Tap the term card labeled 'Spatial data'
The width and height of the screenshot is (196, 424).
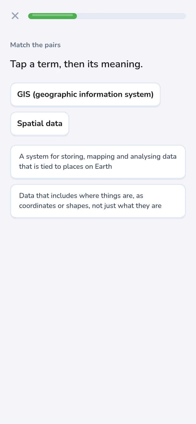click(40, 124)
